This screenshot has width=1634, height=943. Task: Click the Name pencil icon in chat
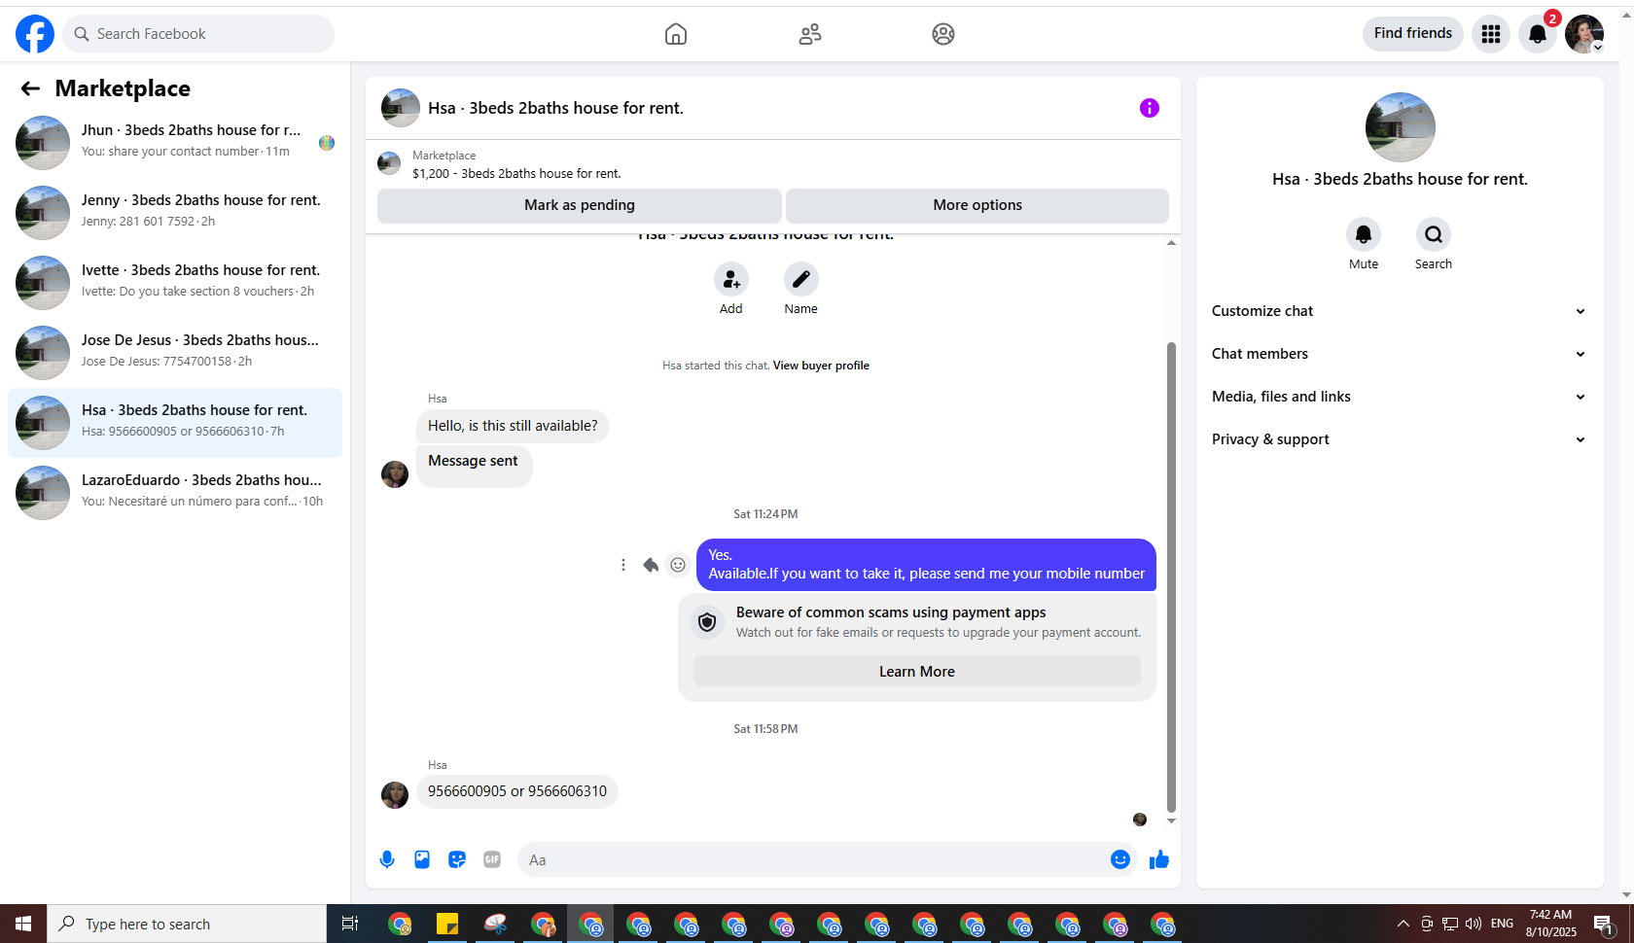(x=801, y=280)
